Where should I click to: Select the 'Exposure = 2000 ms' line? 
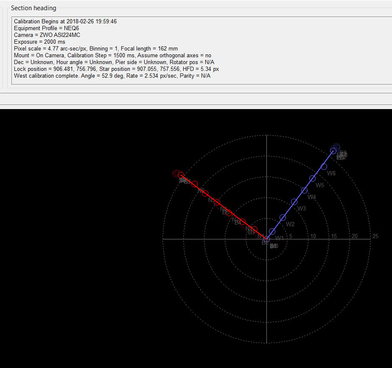[x=39, y=42]
